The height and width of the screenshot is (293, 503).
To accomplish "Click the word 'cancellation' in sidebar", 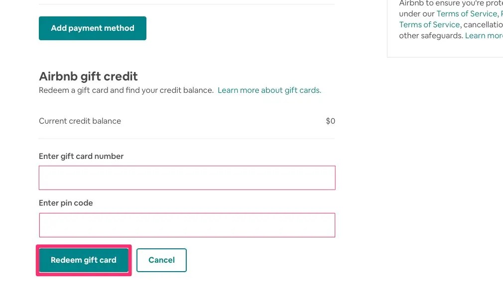I will click(x=483, y=25).
